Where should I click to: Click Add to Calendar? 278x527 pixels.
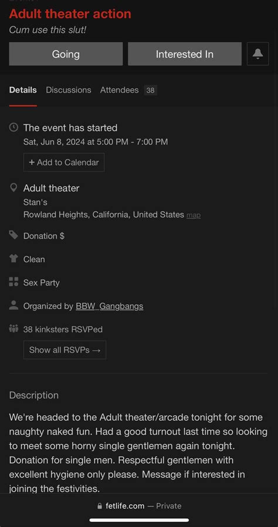64,162
